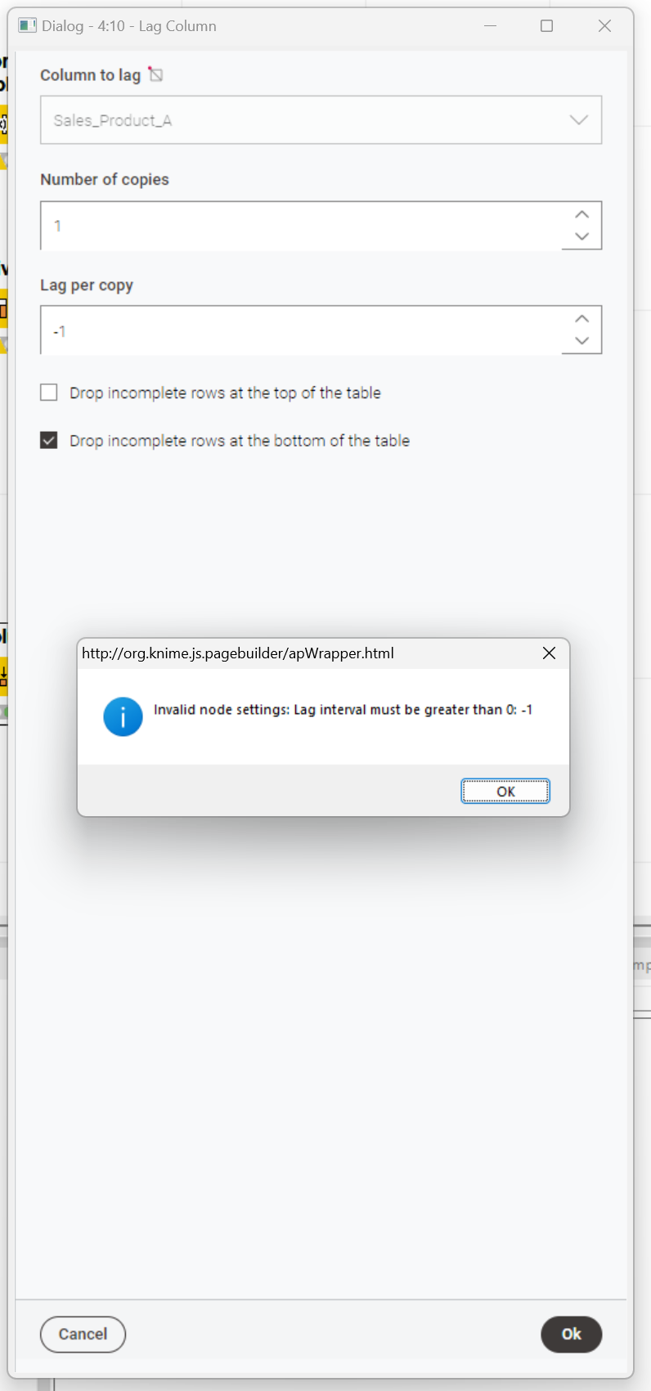Enable dropping incomplete rows at the top
The width and height of the screenshot is (651, 1391).
[x=49, y=393]
